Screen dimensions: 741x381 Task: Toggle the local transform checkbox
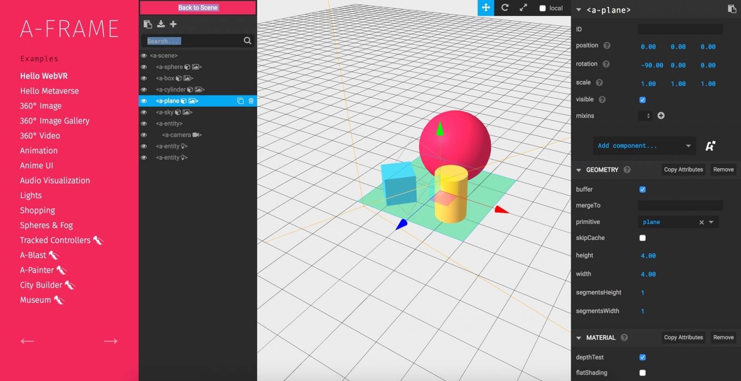542,8
